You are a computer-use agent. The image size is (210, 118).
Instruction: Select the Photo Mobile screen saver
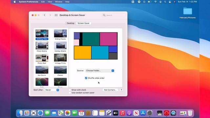click(x=42, y=47)
